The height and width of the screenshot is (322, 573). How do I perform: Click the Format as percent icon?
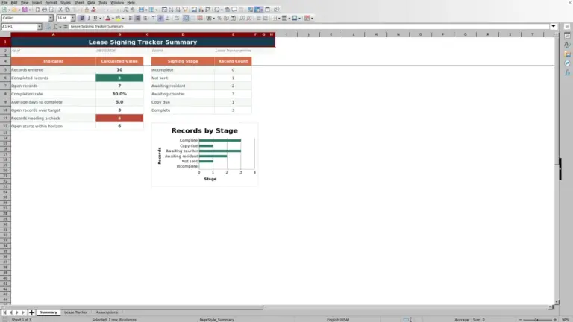point(219,18)
